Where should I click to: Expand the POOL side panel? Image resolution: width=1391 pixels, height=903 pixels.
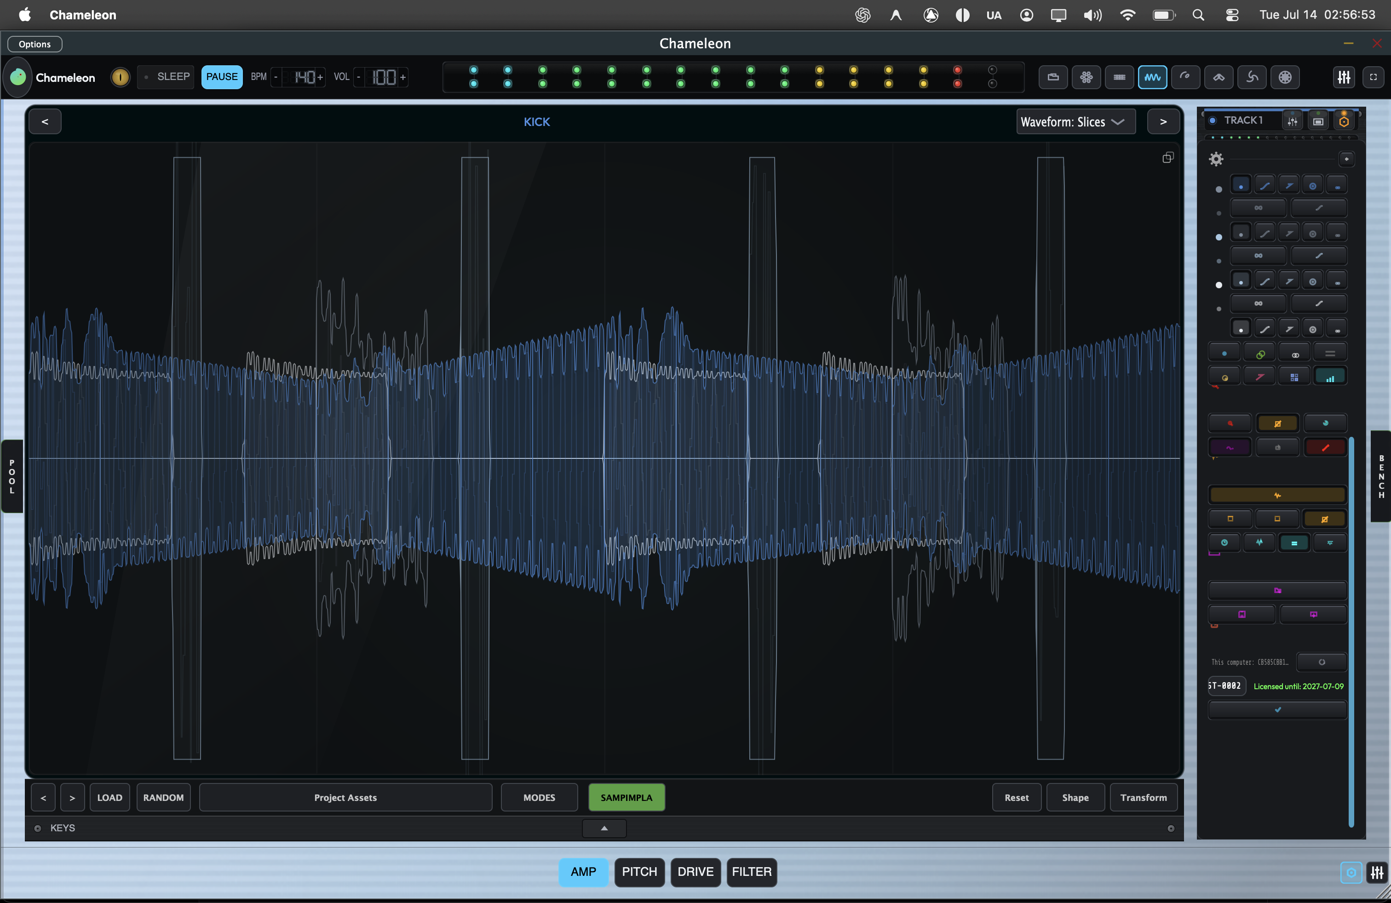11,477
